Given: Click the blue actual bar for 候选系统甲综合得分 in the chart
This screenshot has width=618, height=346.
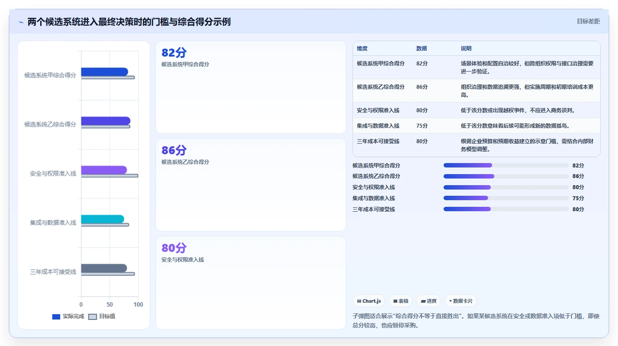Looking at the screenshot, I should pos(105,72).
